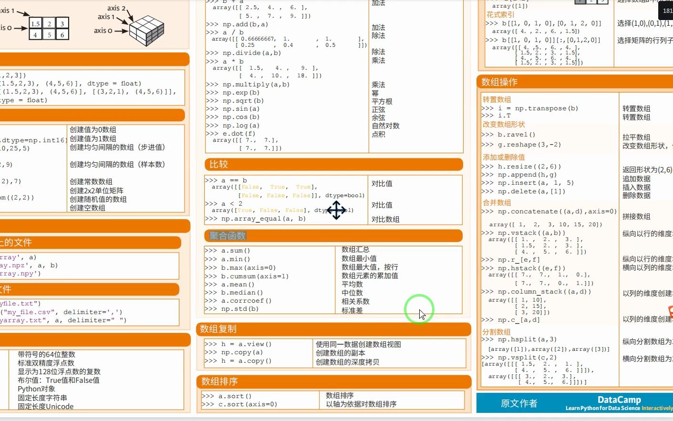This screenshot has height=421, width=673.
Task: Click the subheading 添加或删除值
Action: (504, 157)
